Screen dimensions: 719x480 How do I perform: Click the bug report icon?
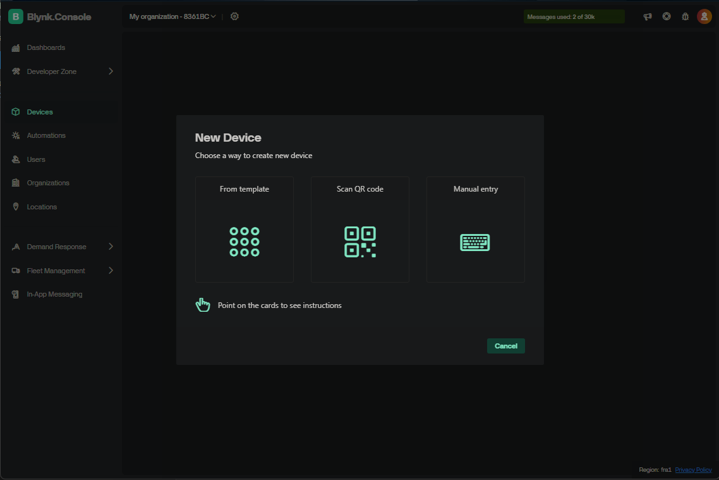(685, 16)
